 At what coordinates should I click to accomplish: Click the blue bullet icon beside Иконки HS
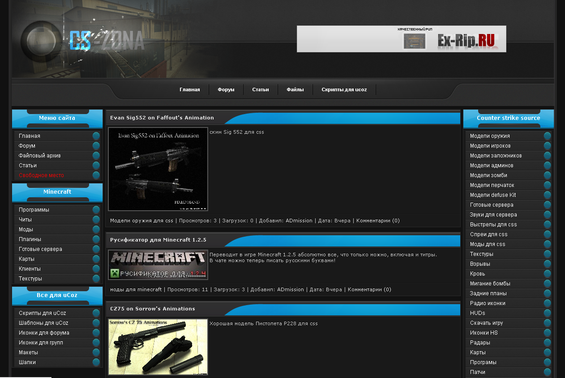[x=548, y=333]
